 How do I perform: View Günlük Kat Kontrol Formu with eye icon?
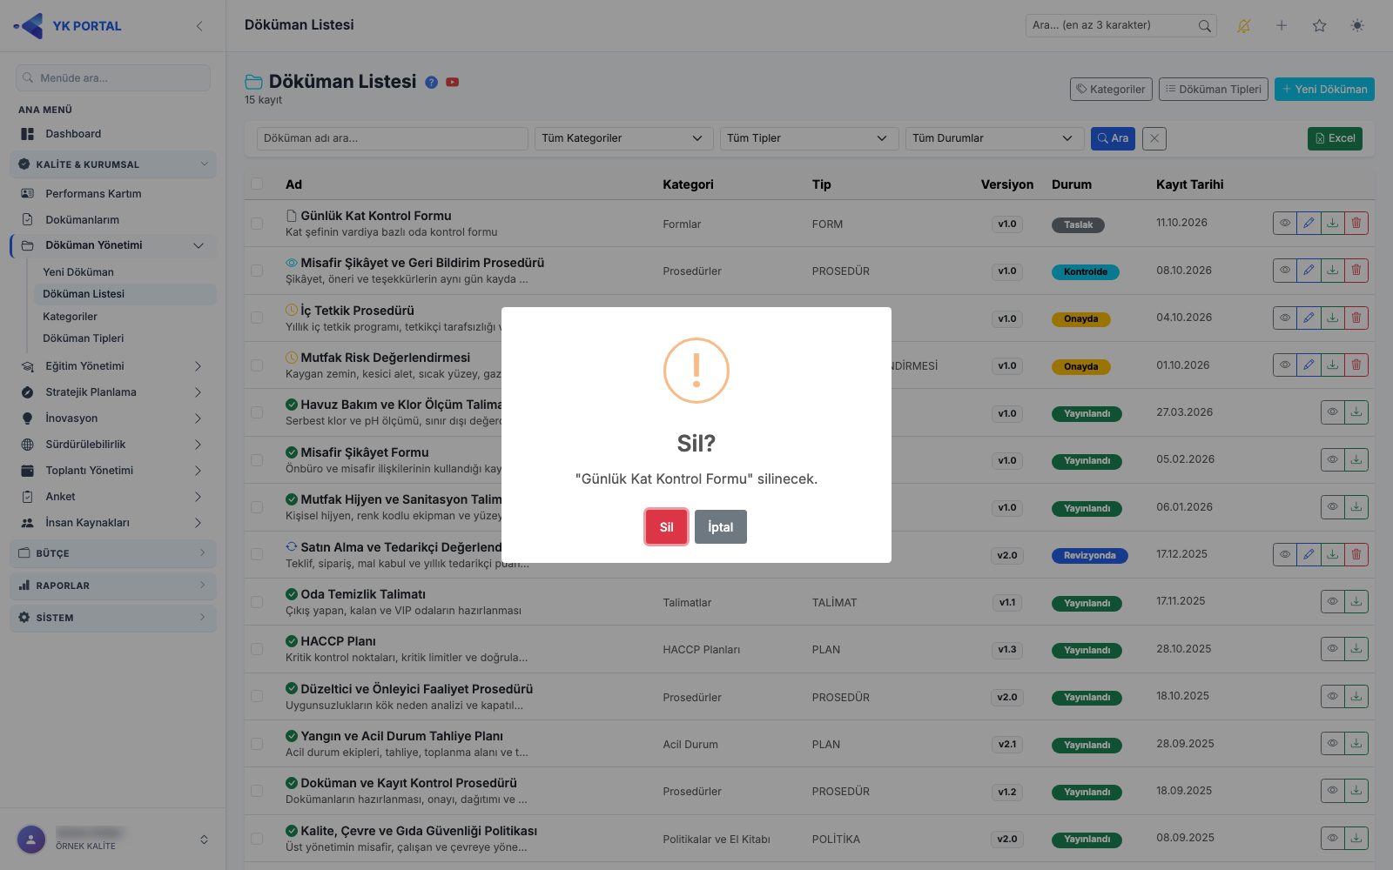pyautogui.click(x=1285, y=224)
